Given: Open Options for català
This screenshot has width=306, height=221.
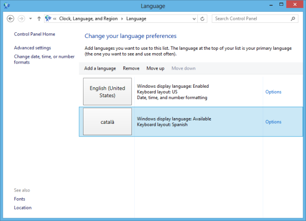Looking at the screenshot, I should (x=273, y=122).
